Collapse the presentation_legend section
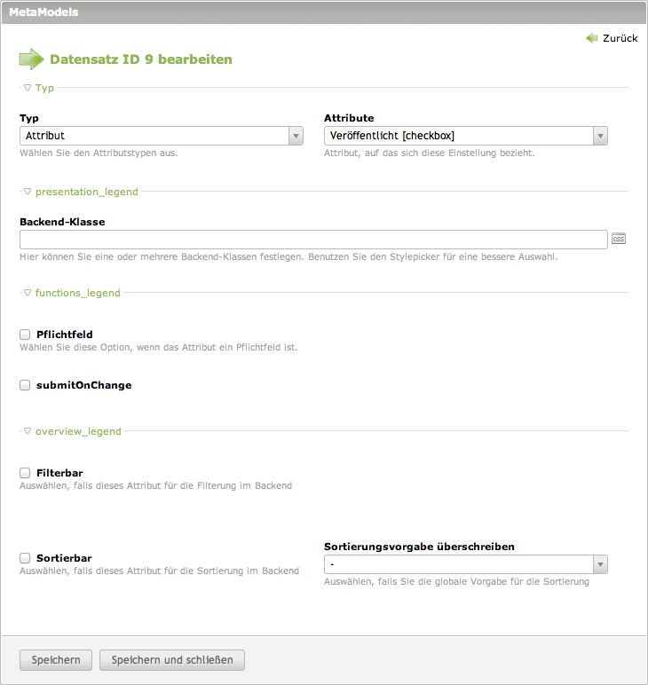648x685 pixels. click(28, 191)
